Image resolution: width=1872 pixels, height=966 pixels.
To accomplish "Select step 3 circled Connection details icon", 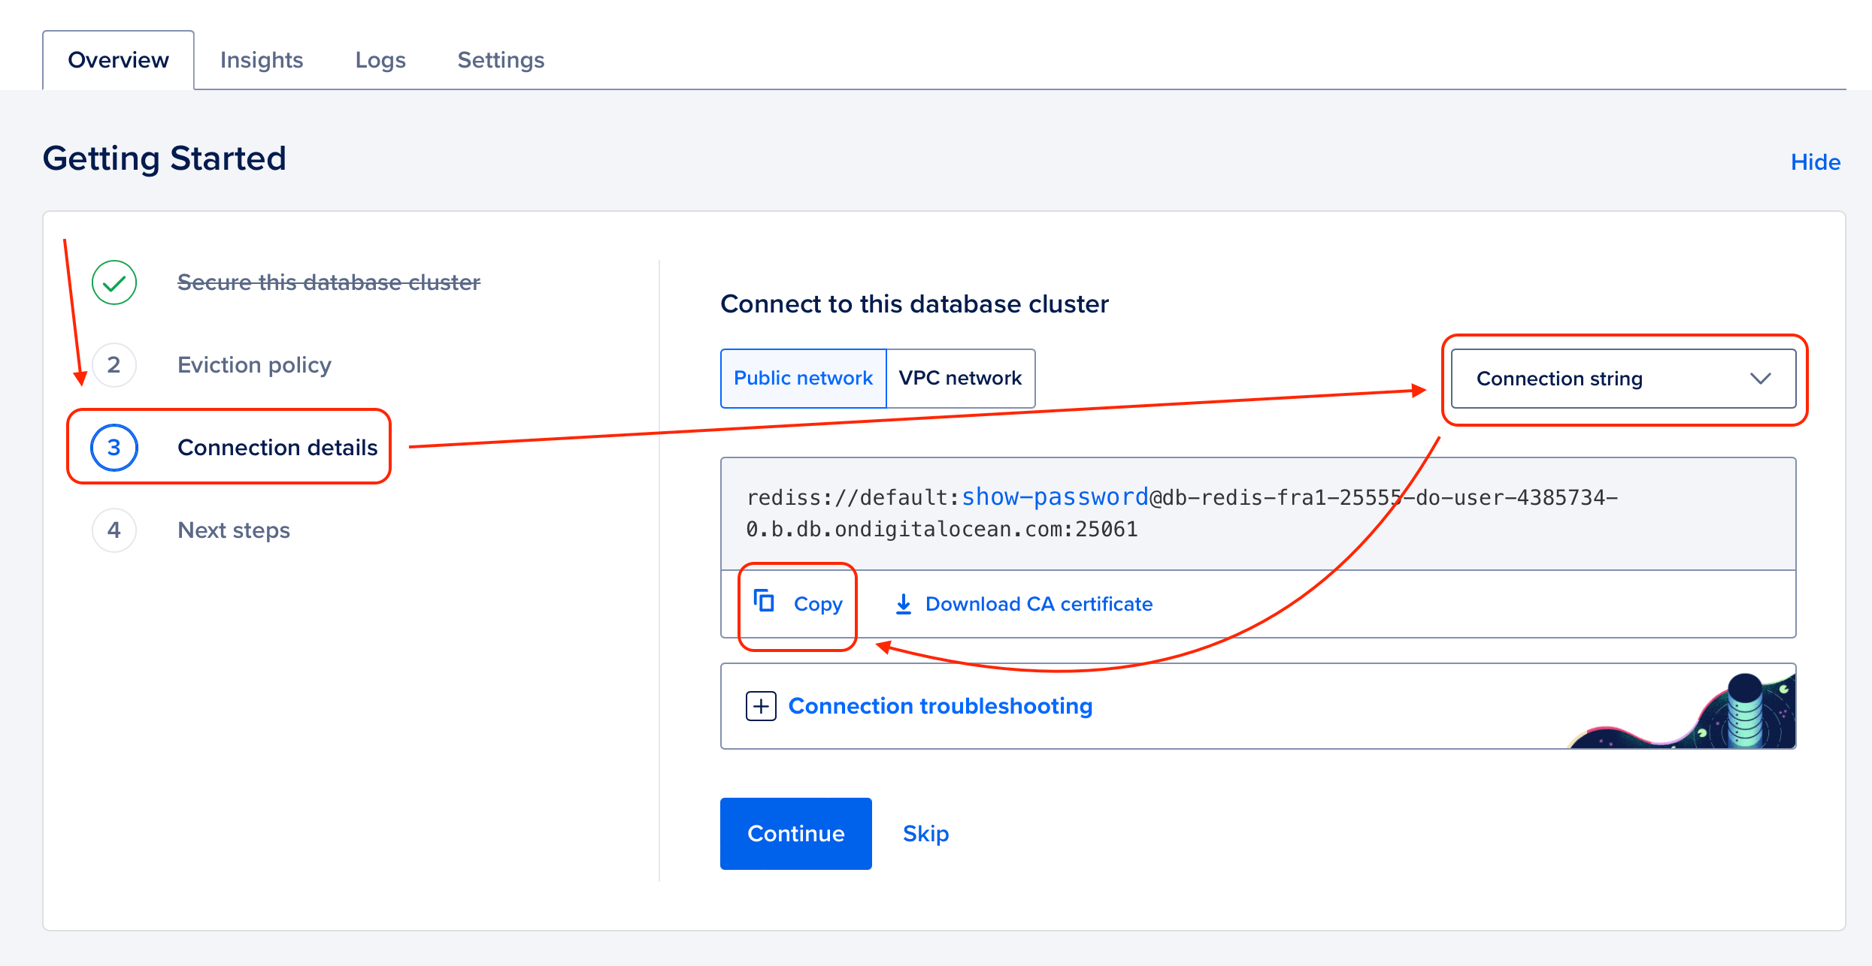I will coord(114,448).
